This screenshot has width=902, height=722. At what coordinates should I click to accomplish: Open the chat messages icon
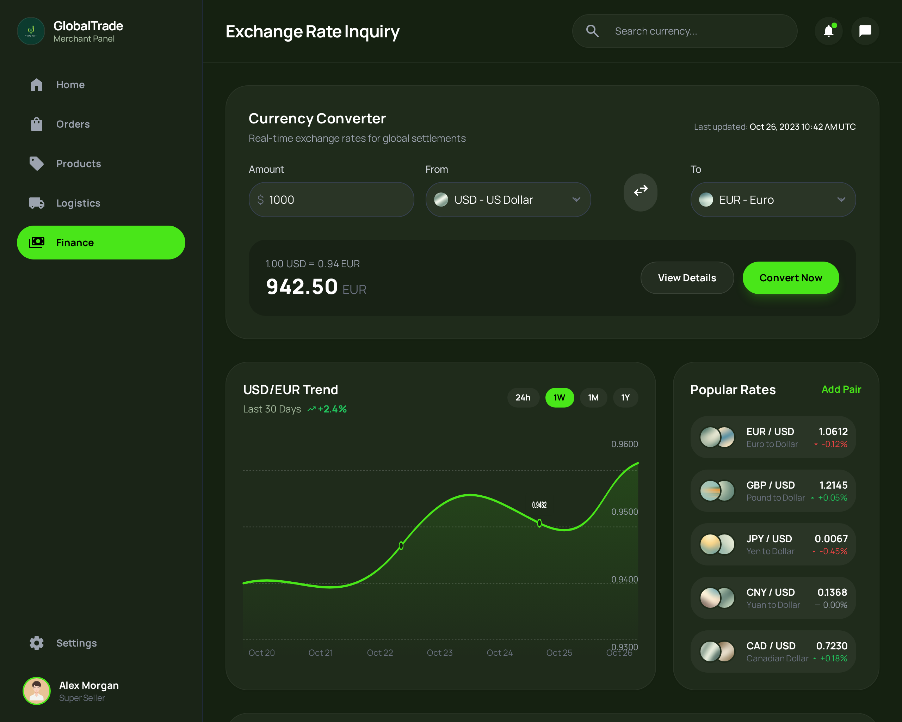(865, 31)
